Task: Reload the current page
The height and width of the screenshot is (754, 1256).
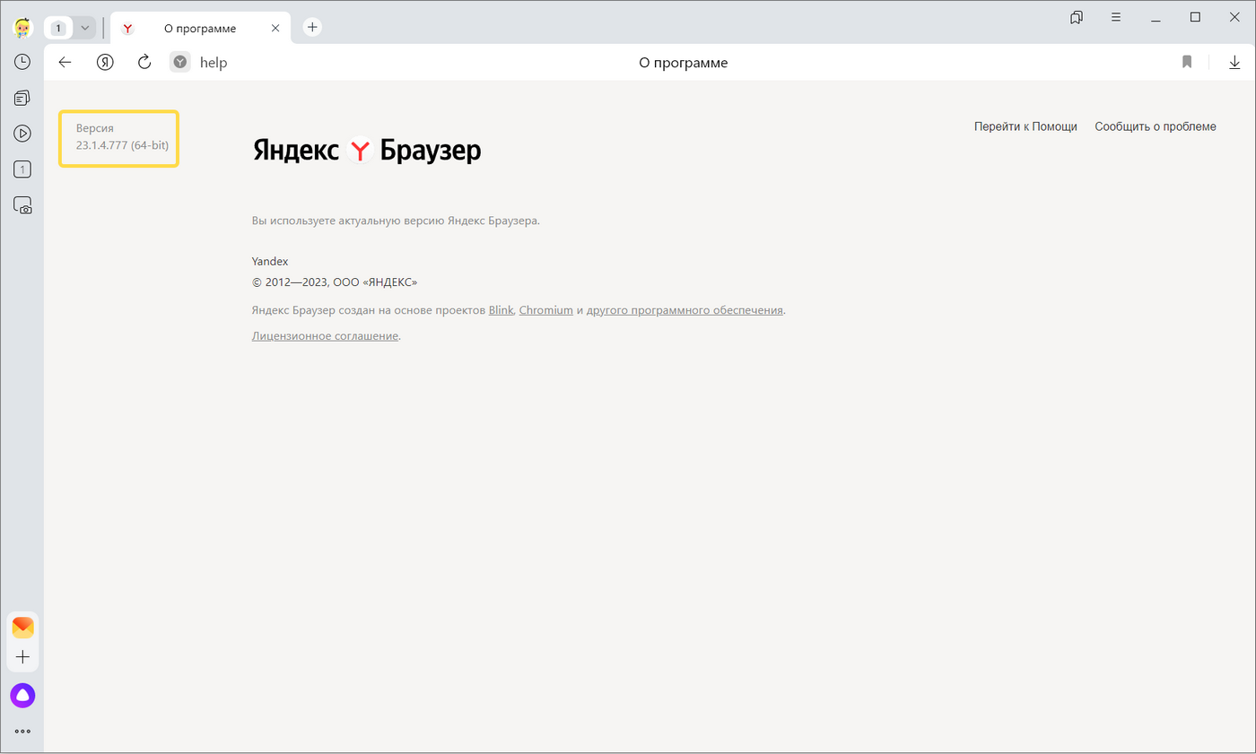Action: point(144,62)
